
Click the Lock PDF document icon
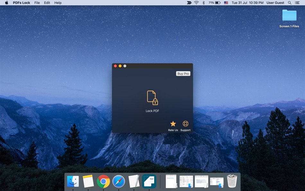click(152, 98)
